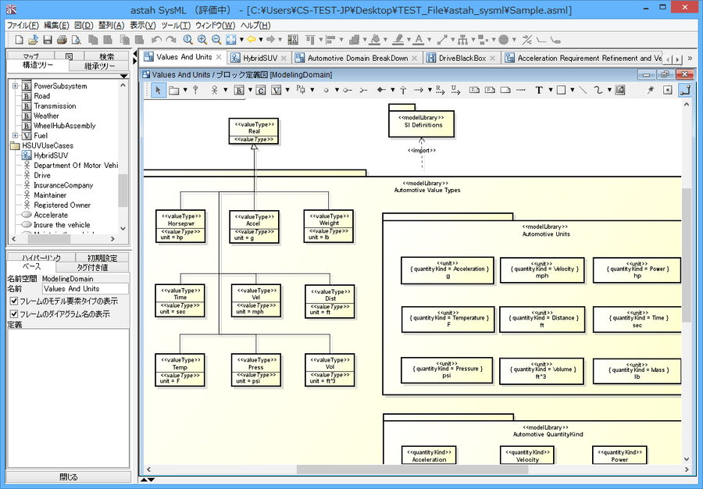The image size is (703, 489).
Task: Select the Package tool in diagram toolbar
Action: tap(174, 90)
